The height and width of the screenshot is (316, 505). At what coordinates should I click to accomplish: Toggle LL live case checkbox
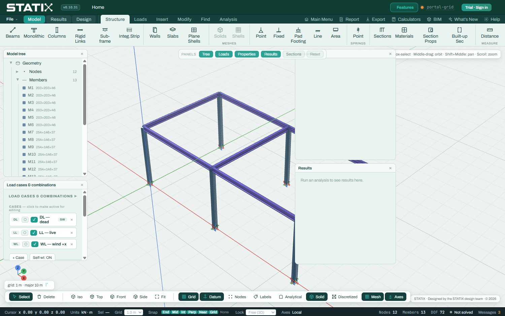[34, 233]
